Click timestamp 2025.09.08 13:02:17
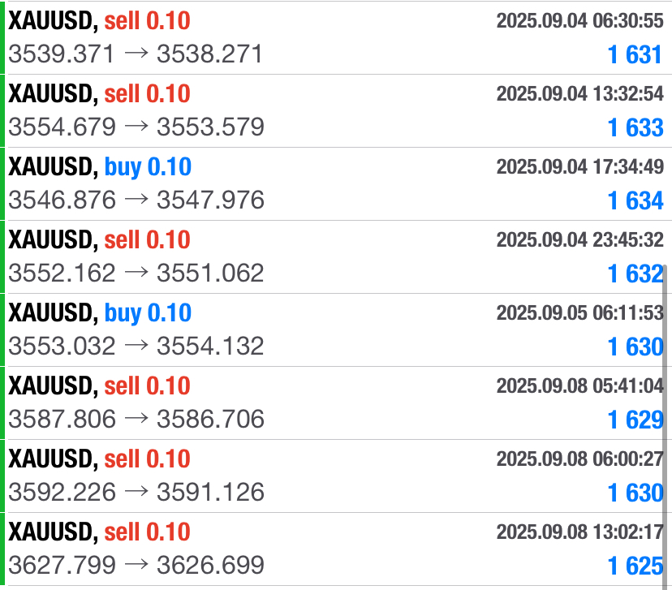Screen dimensions: 672x590 [x=579, y=532]
